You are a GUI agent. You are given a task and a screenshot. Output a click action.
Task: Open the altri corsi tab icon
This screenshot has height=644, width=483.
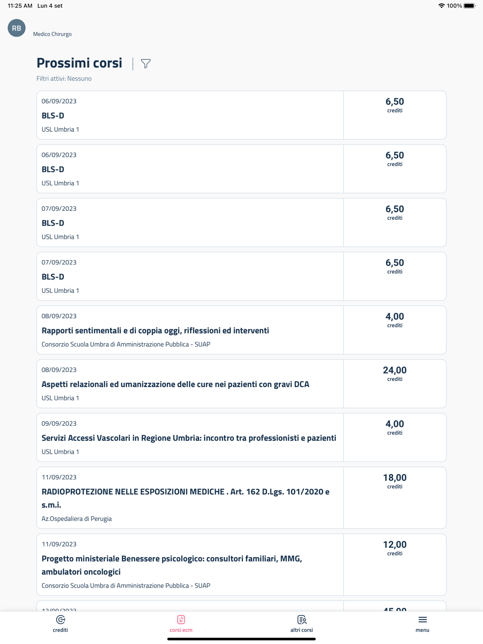pyautogui.click(x=302, y=619)
